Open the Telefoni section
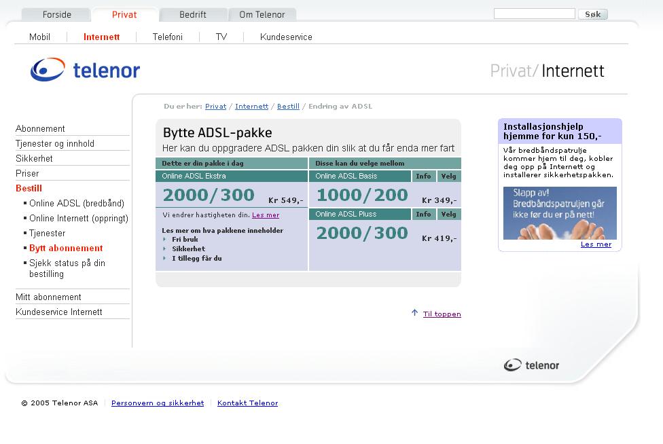Viewport: 663px width, 444px height. point(167,37)
